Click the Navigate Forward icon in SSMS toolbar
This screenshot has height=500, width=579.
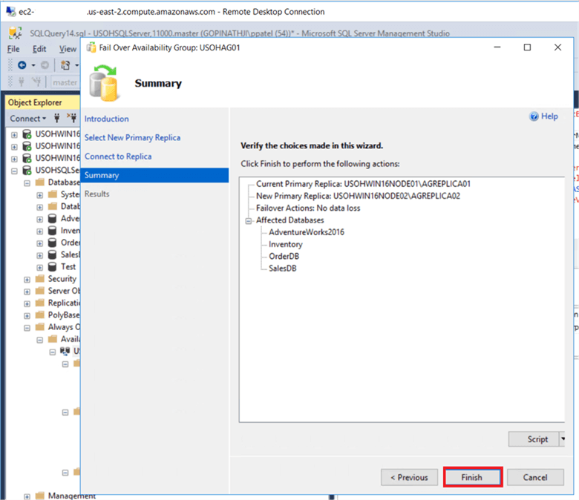[45, 65]
